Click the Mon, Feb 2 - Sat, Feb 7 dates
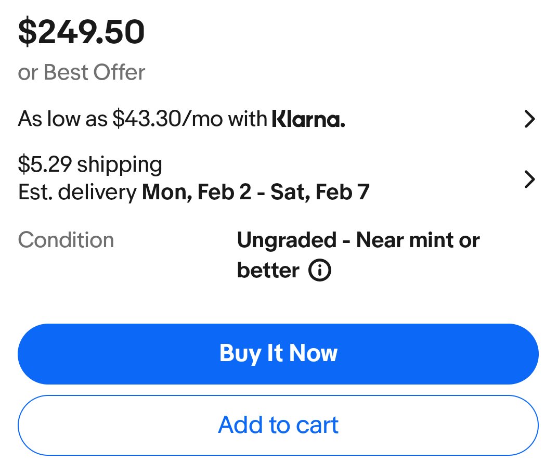558x461 pixels. click(x=256, y=193)
